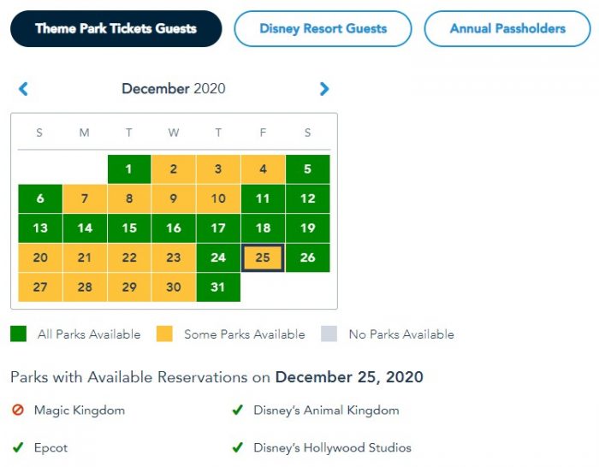
Task: Click the checkmark beside Disney's Hollywood Studios
Action: pyautogui.click(x=238, y=447)
